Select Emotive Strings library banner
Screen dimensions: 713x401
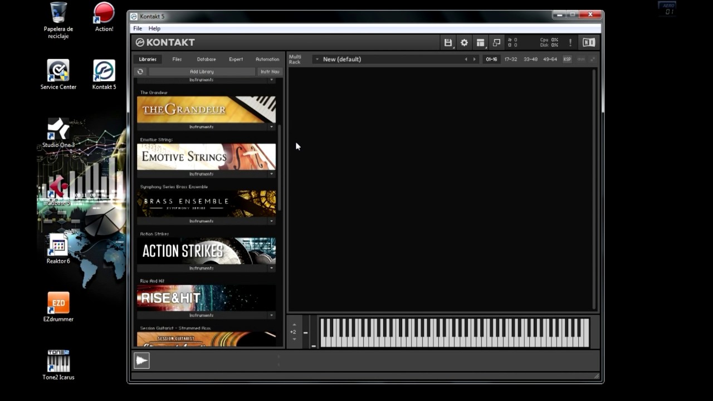[x=206, y=157]
